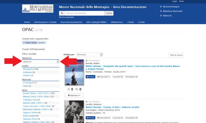
Task: Focus the Ricerca nel catalogo search field
Action: point(84,13)
